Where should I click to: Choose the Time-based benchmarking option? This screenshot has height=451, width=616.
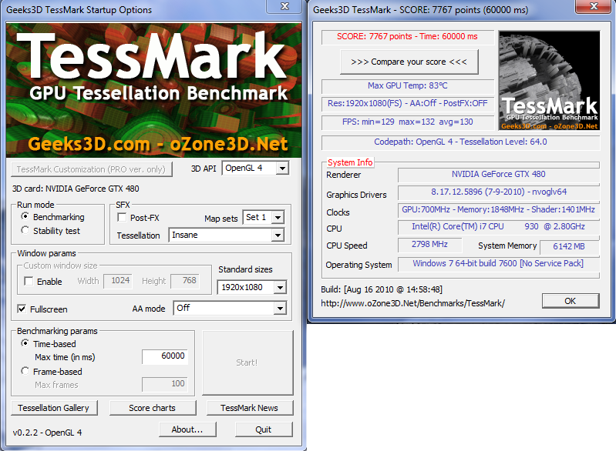click(x=25, y=343)
